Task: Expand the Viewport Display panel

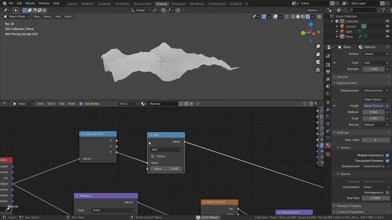Action: [x=349, y=206]
